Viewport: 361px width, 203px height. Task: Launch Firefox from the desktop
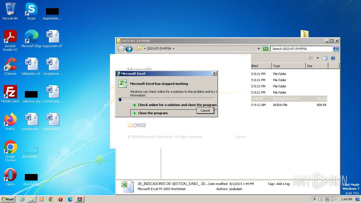(x=10, y=122)
